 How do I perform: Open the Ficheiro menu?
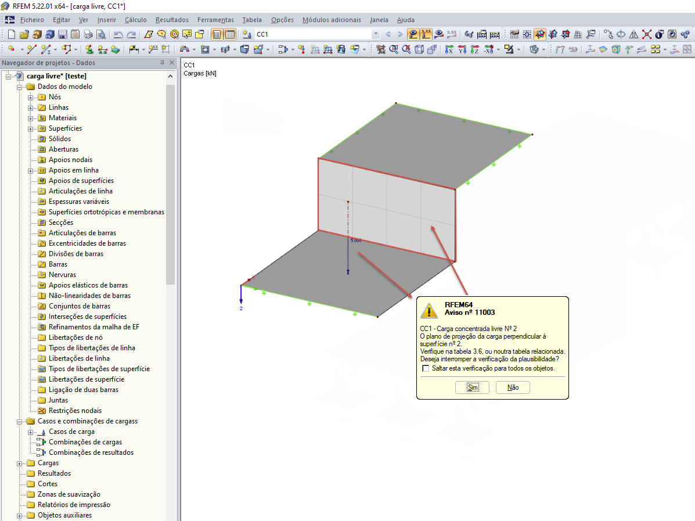coord(32,20)
